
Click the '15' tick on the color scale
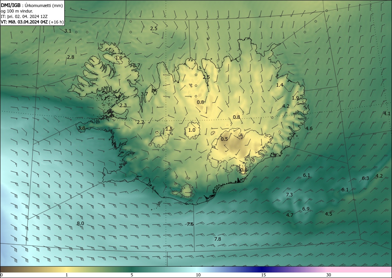pyautogui.click(x=263, y=275)
